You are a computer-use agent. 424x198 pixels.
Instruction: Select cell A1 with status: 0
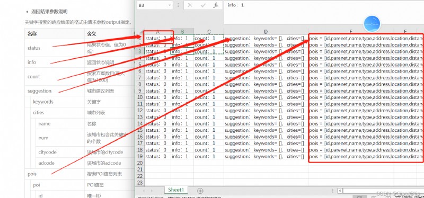coord(157,38)
